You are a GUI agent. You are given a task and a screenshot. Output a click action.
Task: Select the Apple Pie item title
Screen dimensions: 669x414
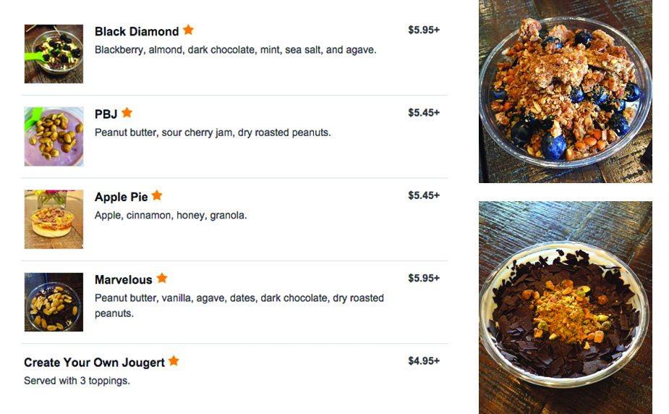tap(122, 197)
